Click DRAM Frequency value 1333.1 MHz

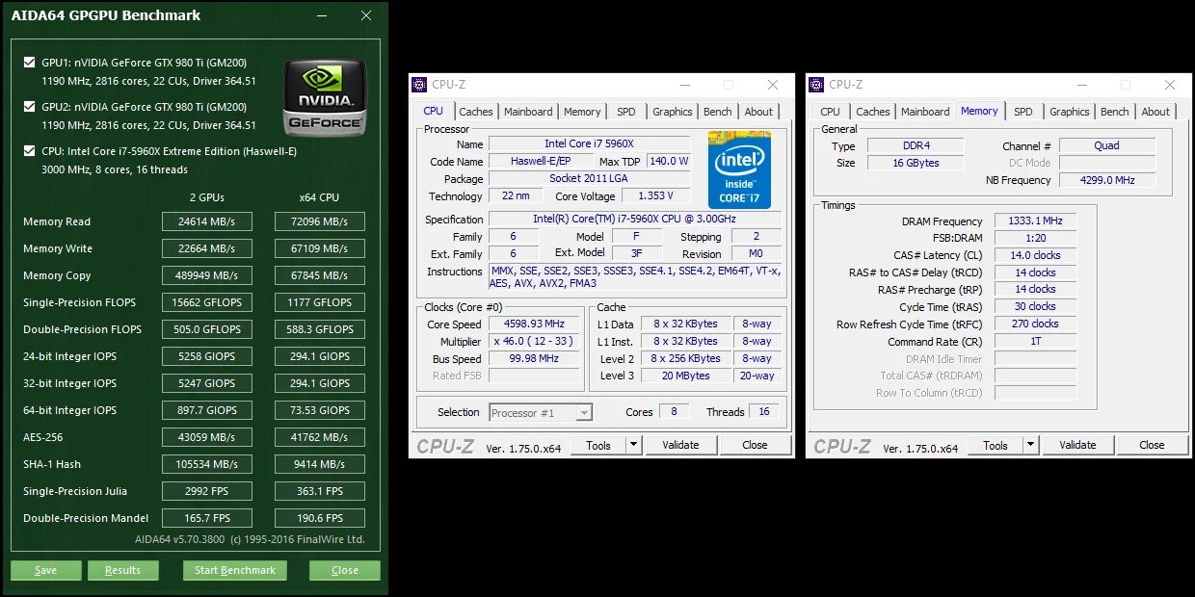coord(1035,221)
